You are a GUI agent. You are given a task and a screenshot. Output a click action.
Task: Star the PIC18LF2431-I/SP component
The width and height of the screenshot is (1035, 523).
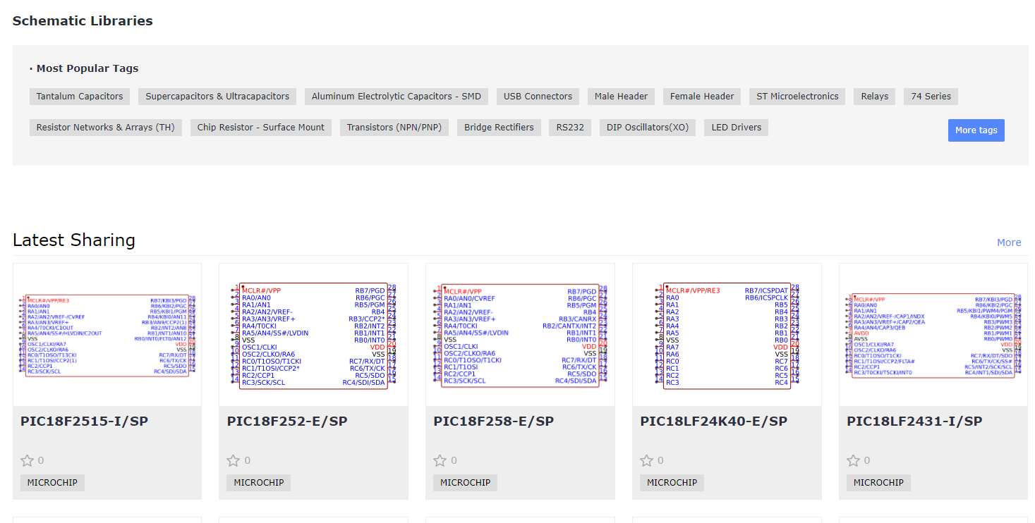click(x=854, y=460)
